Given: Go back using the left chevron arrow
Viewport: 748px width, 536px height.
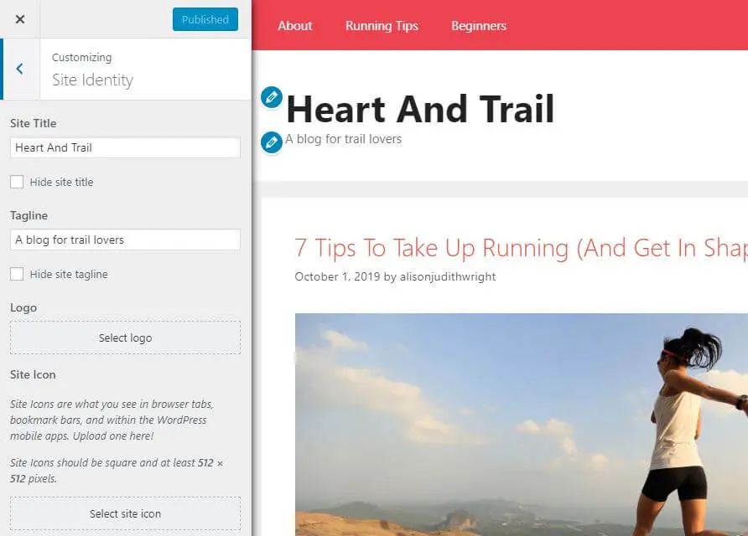Looking at the screenshot, I should tap(19, 69).
